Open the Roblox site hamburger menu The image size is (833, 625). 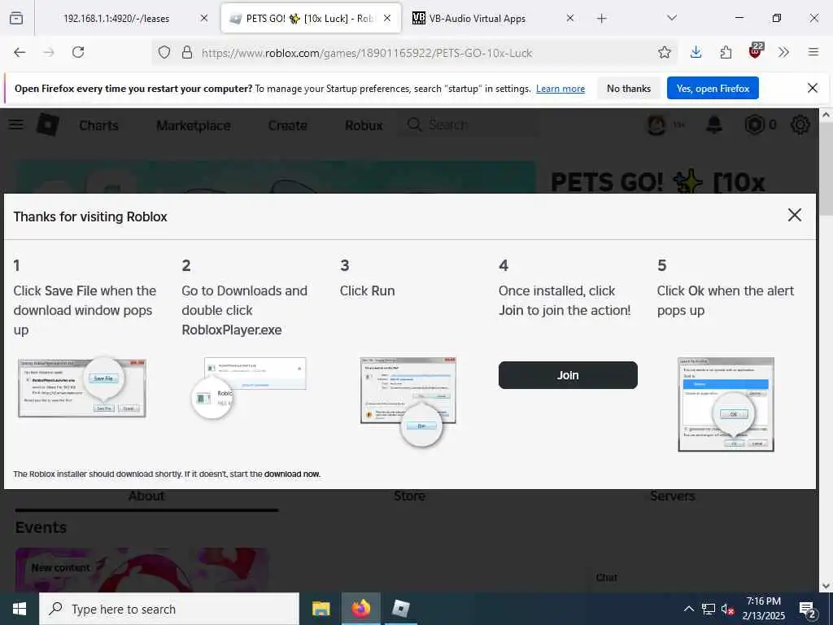(x=16, y=125)
